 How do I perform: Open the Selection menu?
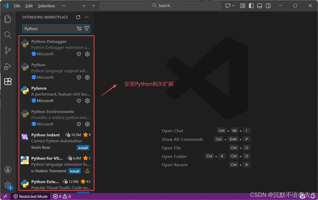[46, 6]
